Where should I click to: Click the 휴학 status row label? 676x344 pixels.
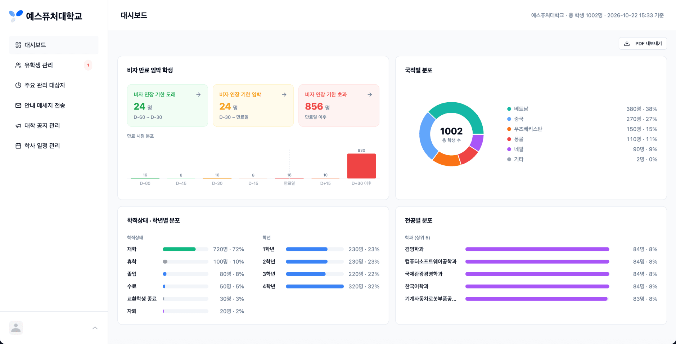pyautogui.click(x=132, y=262)
